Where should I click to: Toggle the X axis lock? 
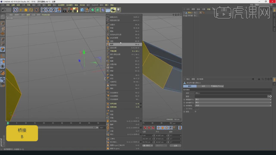(43, 10)
